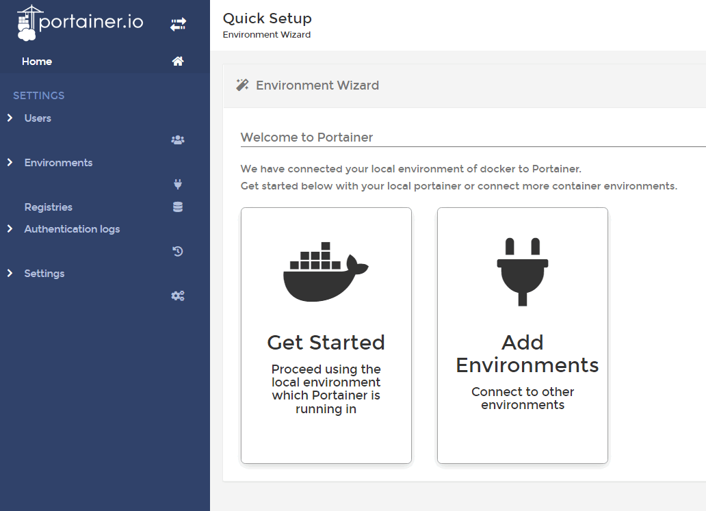Screen dimensions: 706x511
Task: Click the large plug icon
Action: point(522,272)
